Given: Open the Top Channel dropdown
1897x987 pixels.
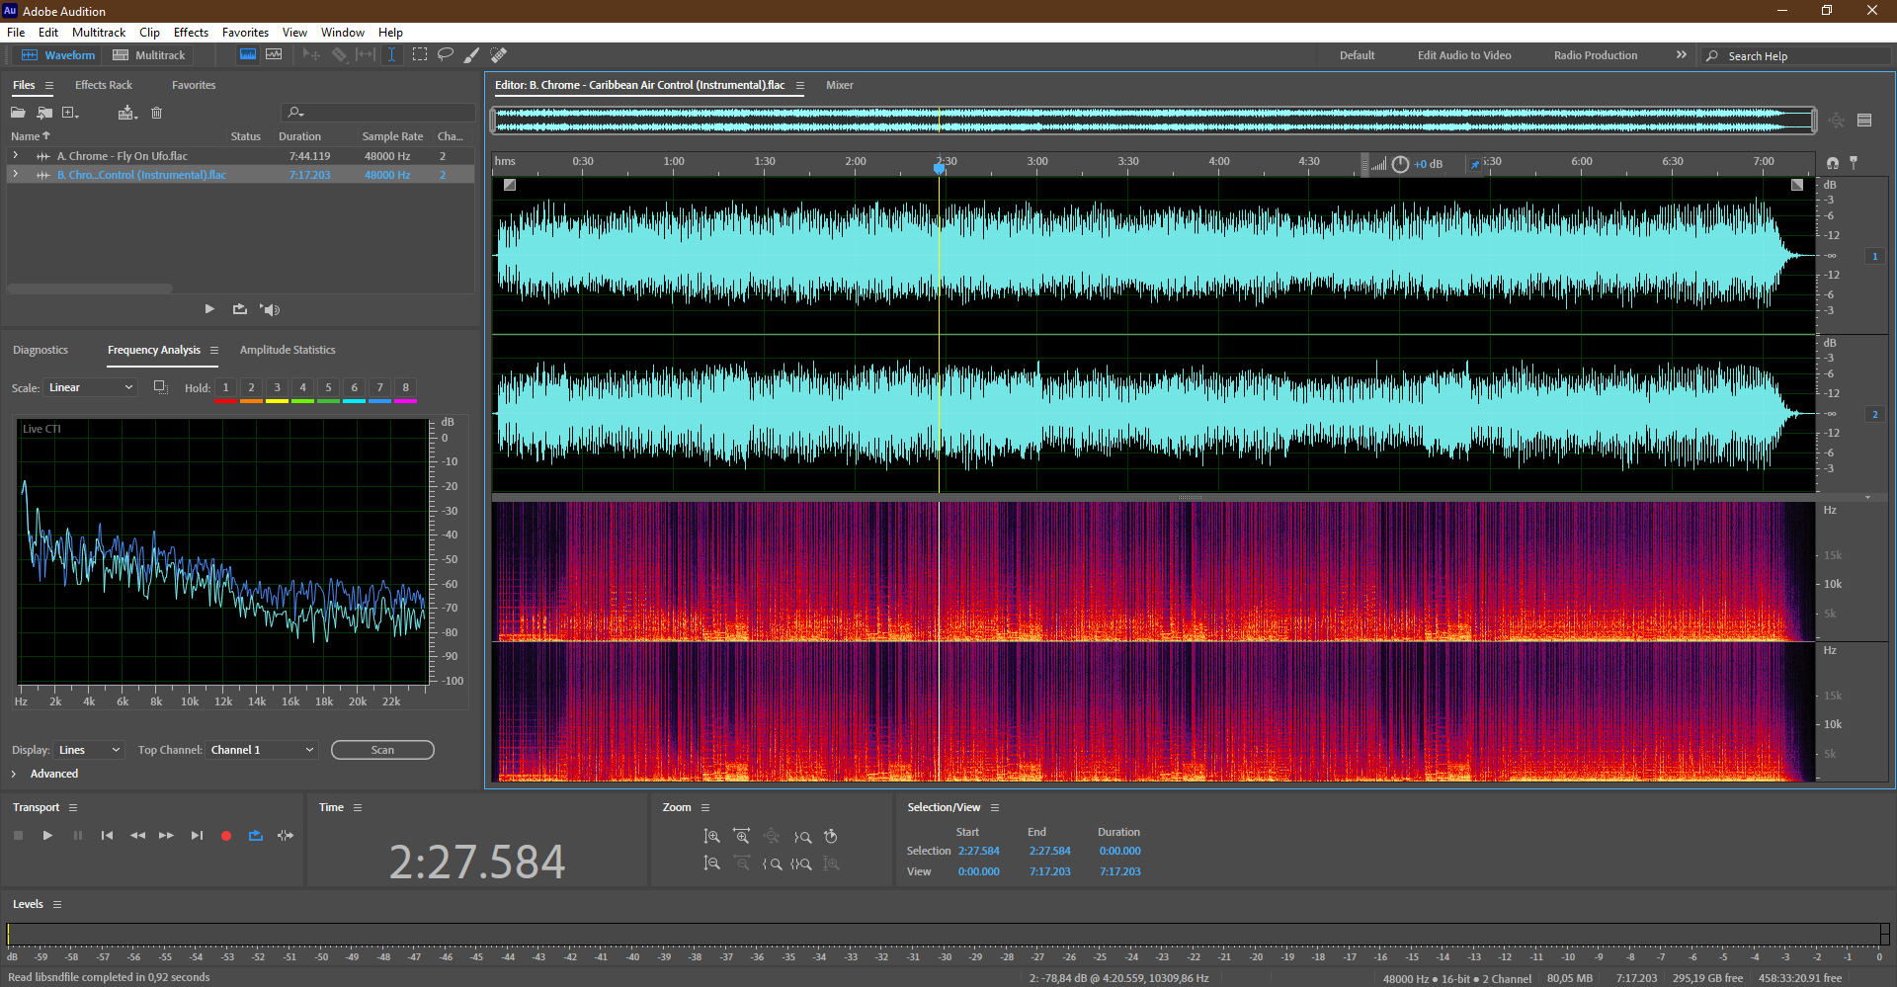Looking at the screenshot, I should tap(262, 750).
